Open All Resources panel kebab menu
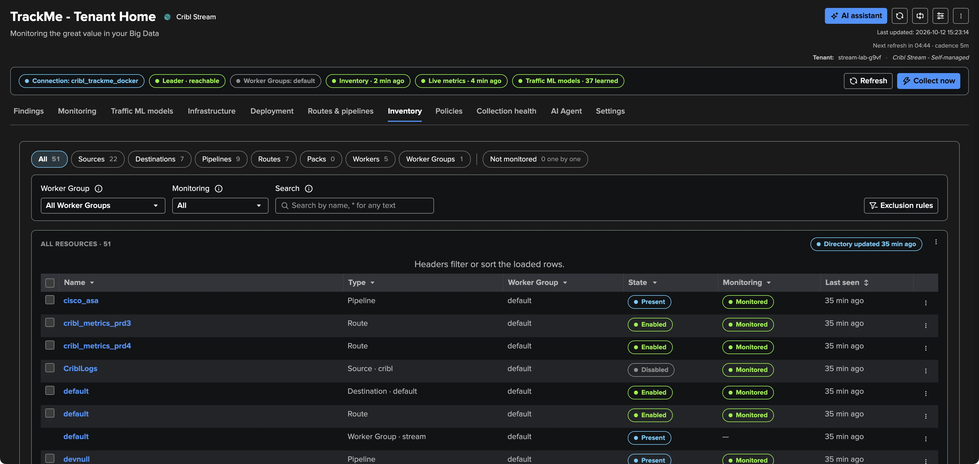This screenshot has width=979, height=464. point(936,242)
